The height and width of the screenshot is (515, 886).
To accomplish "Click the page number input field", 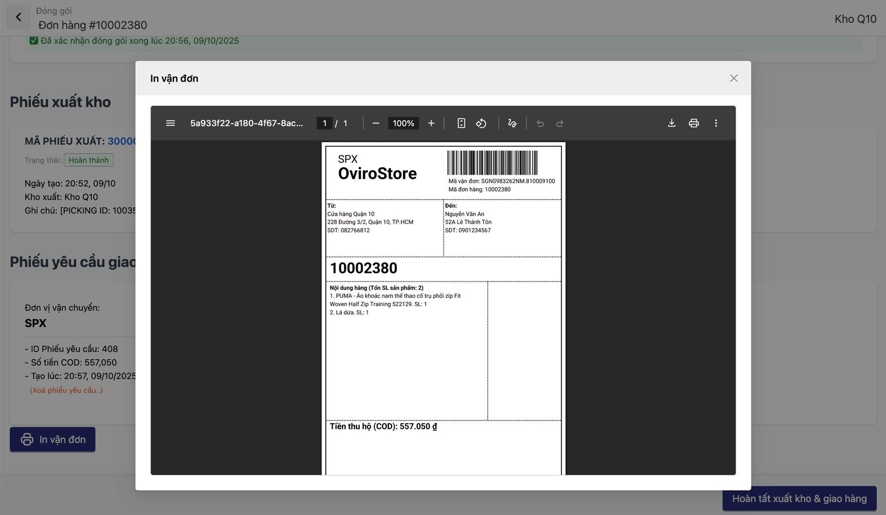I will coord(324,123).
